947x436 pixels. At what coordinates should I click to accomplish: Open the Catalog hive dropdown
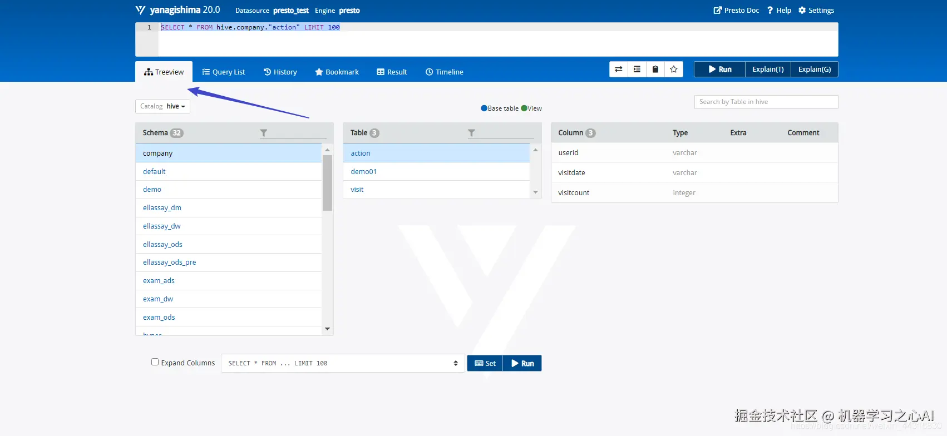[162, 106]
